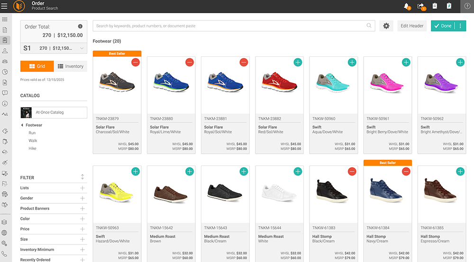Open the download sidebar icon
Image resolution: width=474 pixels, height=262 pixels.
(5, 104)
